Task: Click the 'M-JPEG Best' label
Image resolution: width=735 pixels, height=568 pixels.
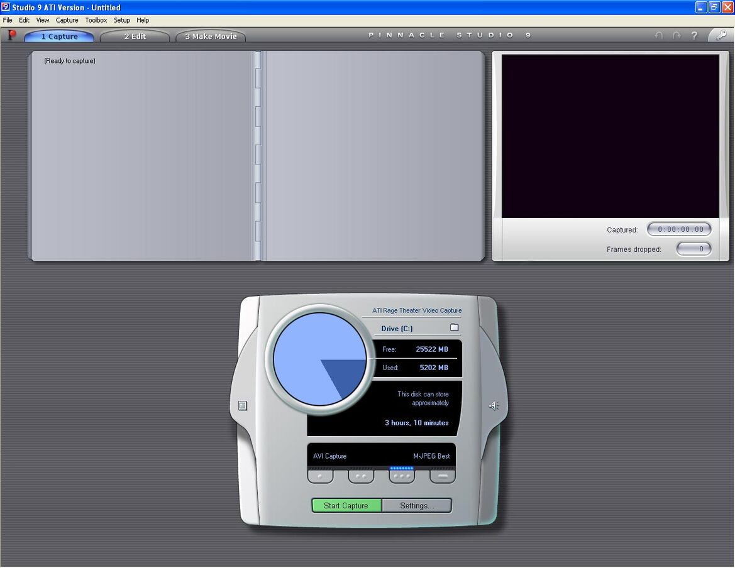Action: 431,456
